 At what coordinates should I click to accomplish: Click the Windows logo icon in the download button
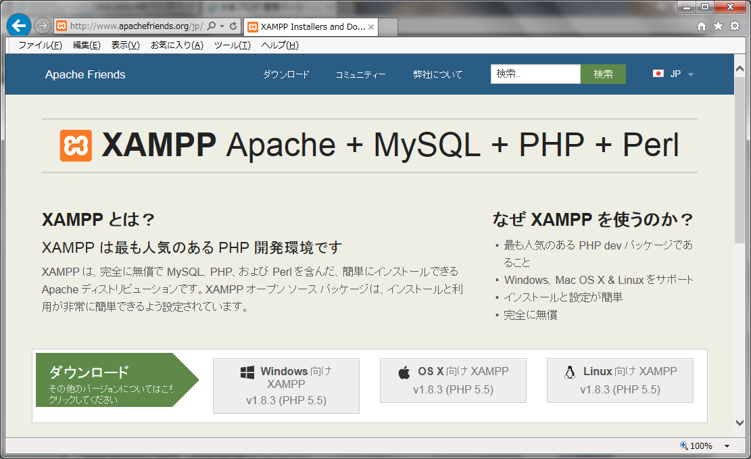click(x=247, y=372)
